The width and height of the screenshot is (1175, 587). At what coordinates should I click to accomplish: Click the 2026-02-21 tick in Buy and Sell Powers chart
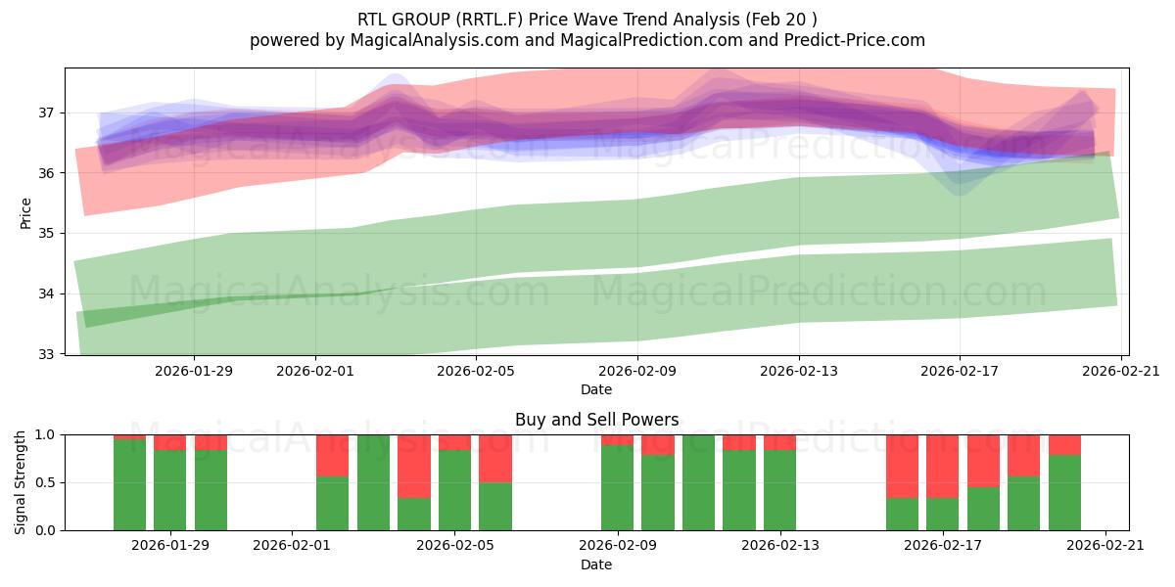tap(1105, 546)
